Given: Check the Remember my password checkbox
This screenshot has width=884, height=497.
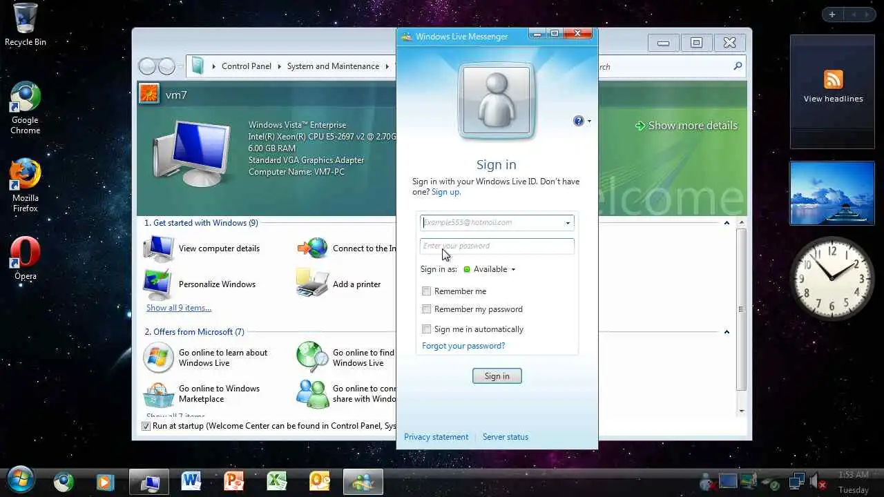Looking at the screenshot, I should pos(427,309).
